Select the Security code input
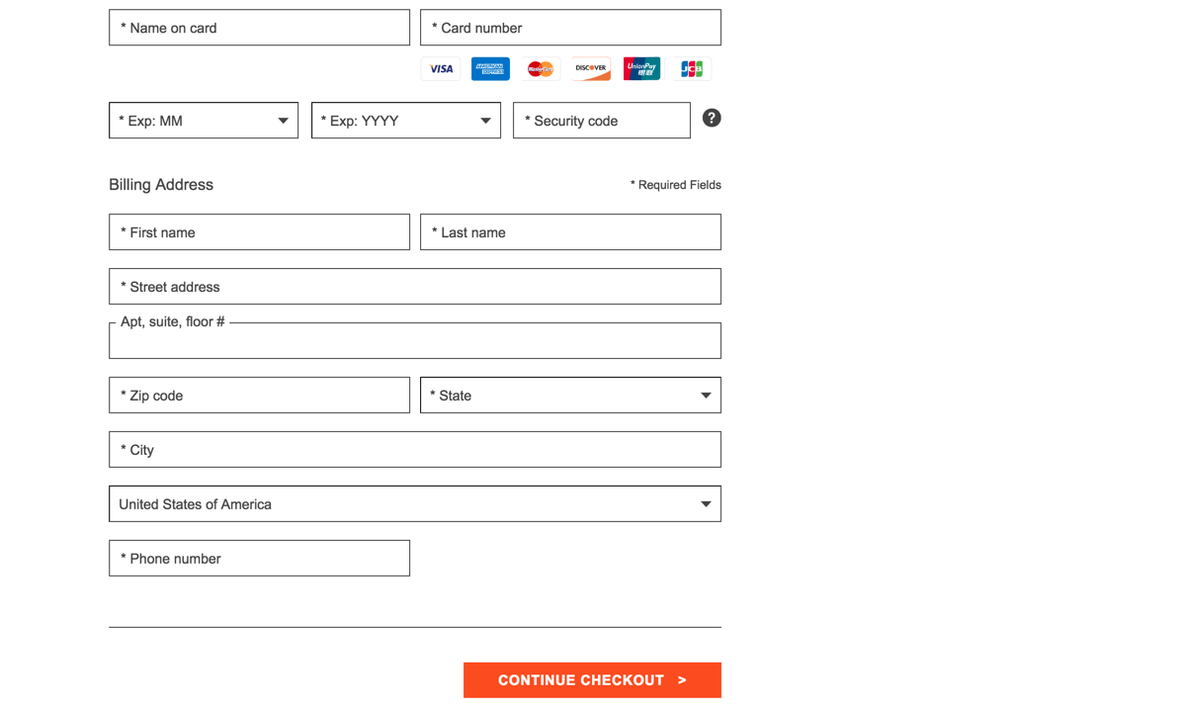 pyautogui.click(x=601, y=121)
